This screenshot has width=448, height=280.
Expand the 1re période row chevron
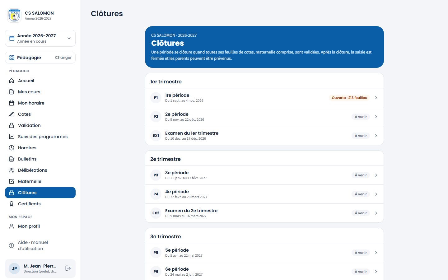coord(376,98)
